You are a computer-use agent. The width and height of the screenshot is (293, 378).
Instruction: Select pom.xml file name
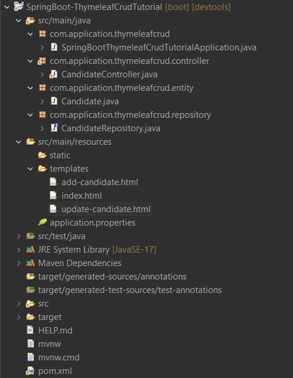(x=55, y=371)
